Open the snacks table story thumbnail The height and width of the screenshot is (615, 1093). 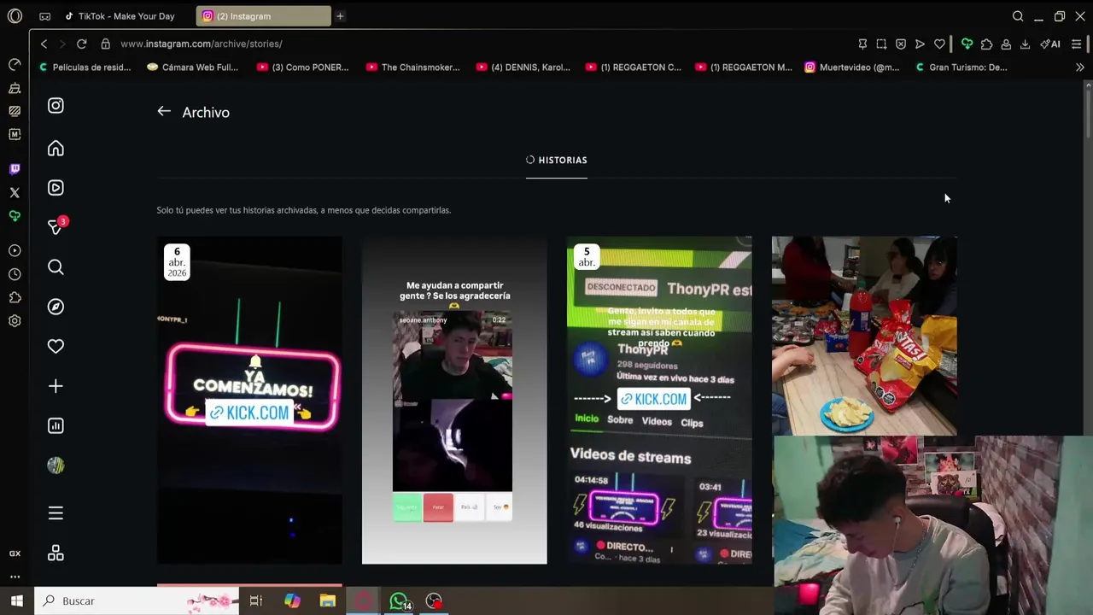pyautogui.click(x=864, y=337)
